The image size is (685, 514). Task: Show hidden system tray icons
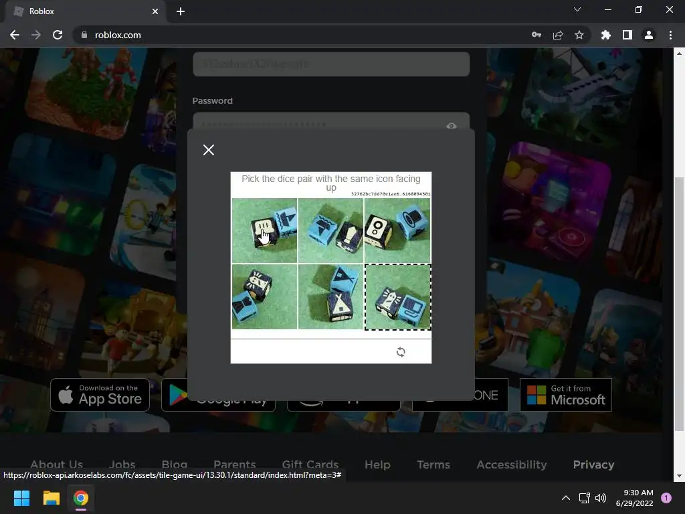pos(566,498)
